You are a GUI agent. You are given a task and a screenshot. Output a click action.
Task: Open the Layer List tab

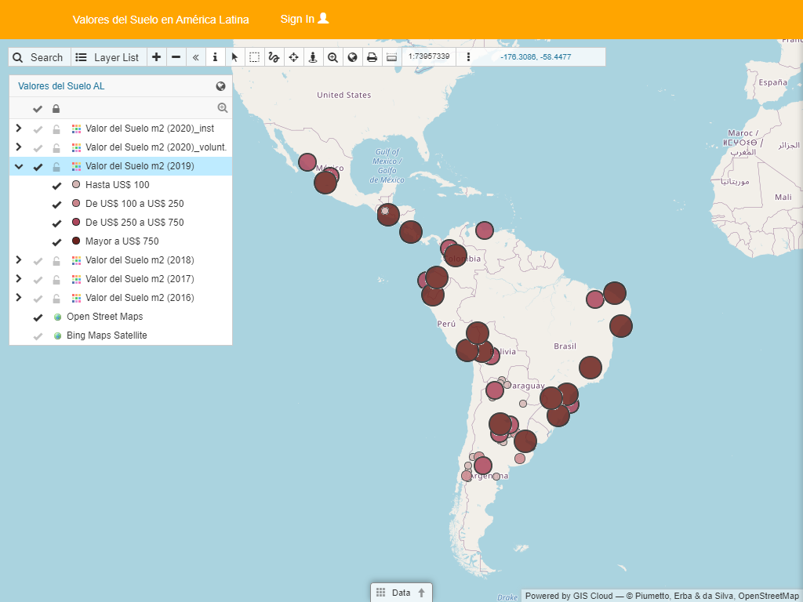[107, 57]
